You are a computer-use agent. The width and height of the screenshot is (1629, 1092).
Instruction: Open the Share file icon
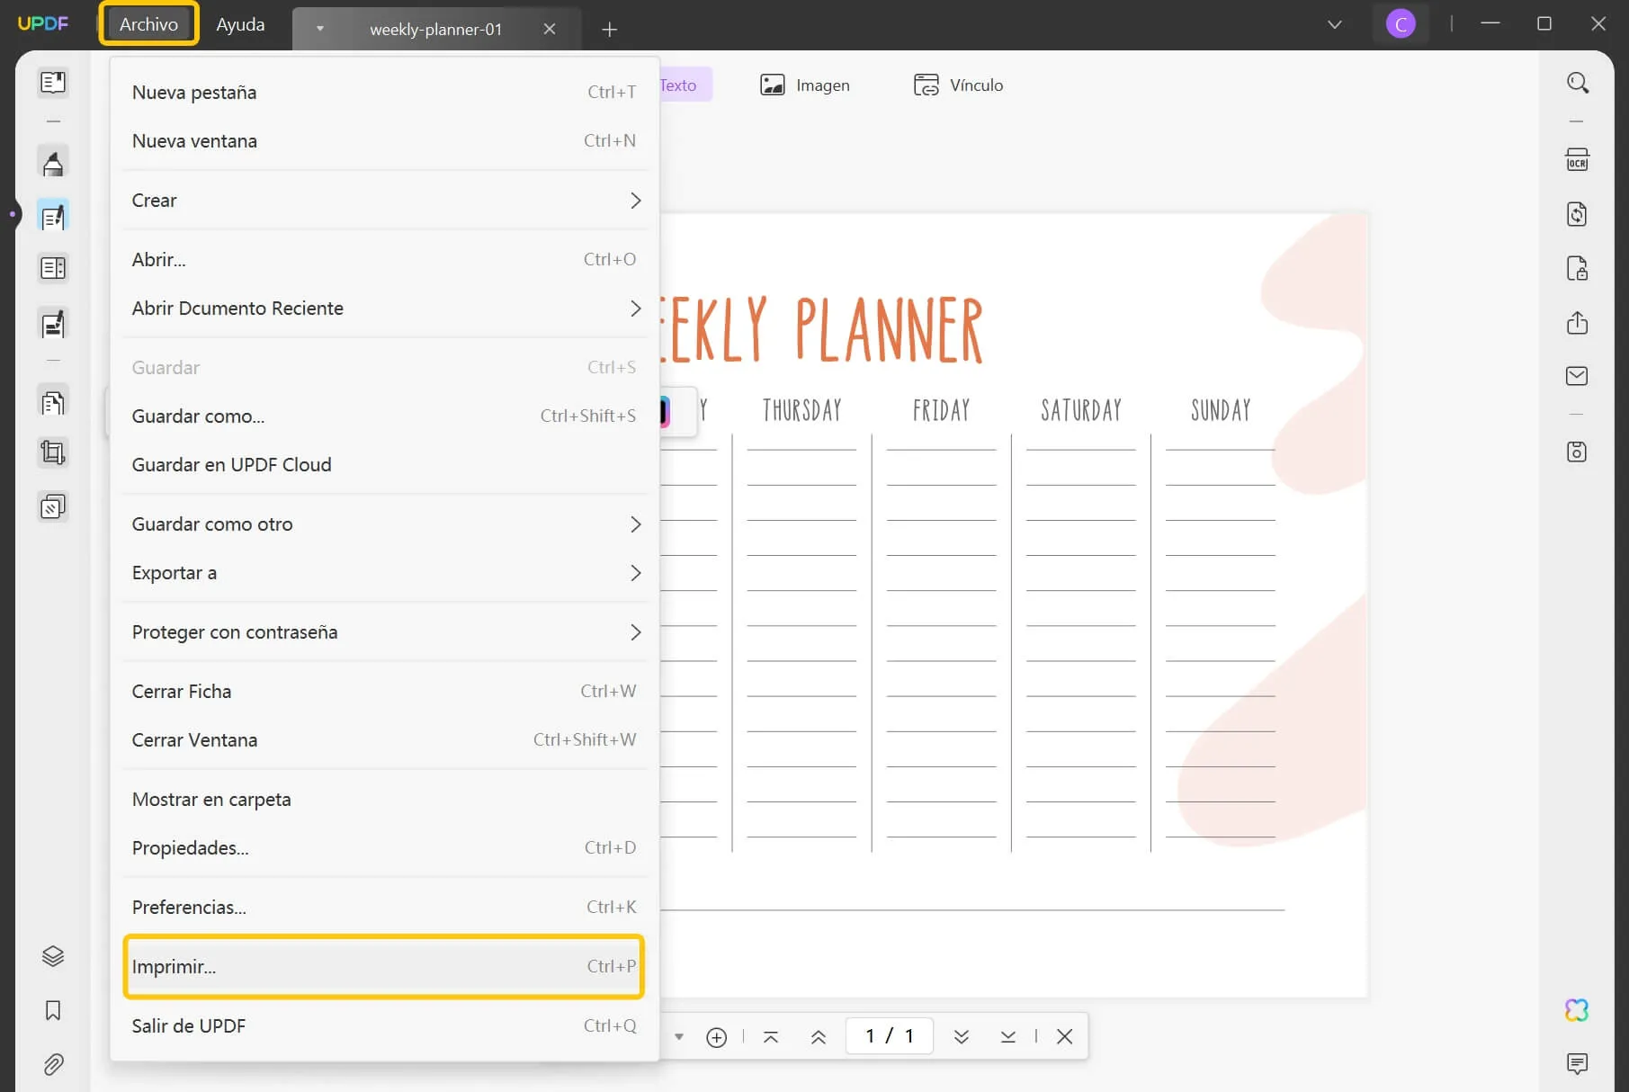[x=1577, y=322]
